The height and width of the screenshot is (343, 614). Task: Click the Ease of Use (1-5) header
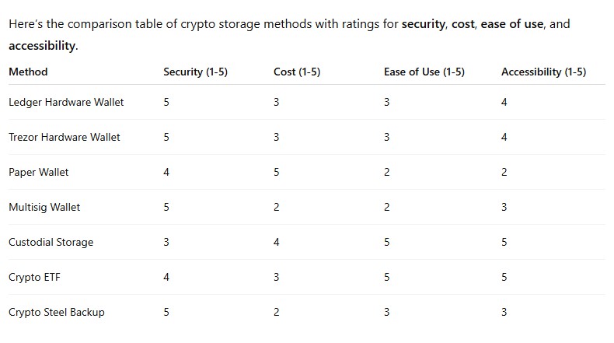coord(424,72)
